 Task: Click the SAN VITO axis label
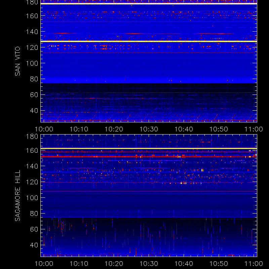pos(17,61)
